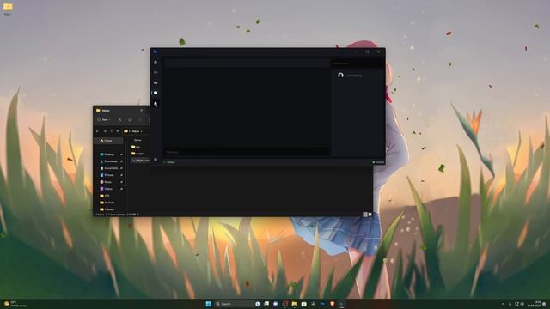
Task: Select the desktop folder icon
Action: (8, 8)
